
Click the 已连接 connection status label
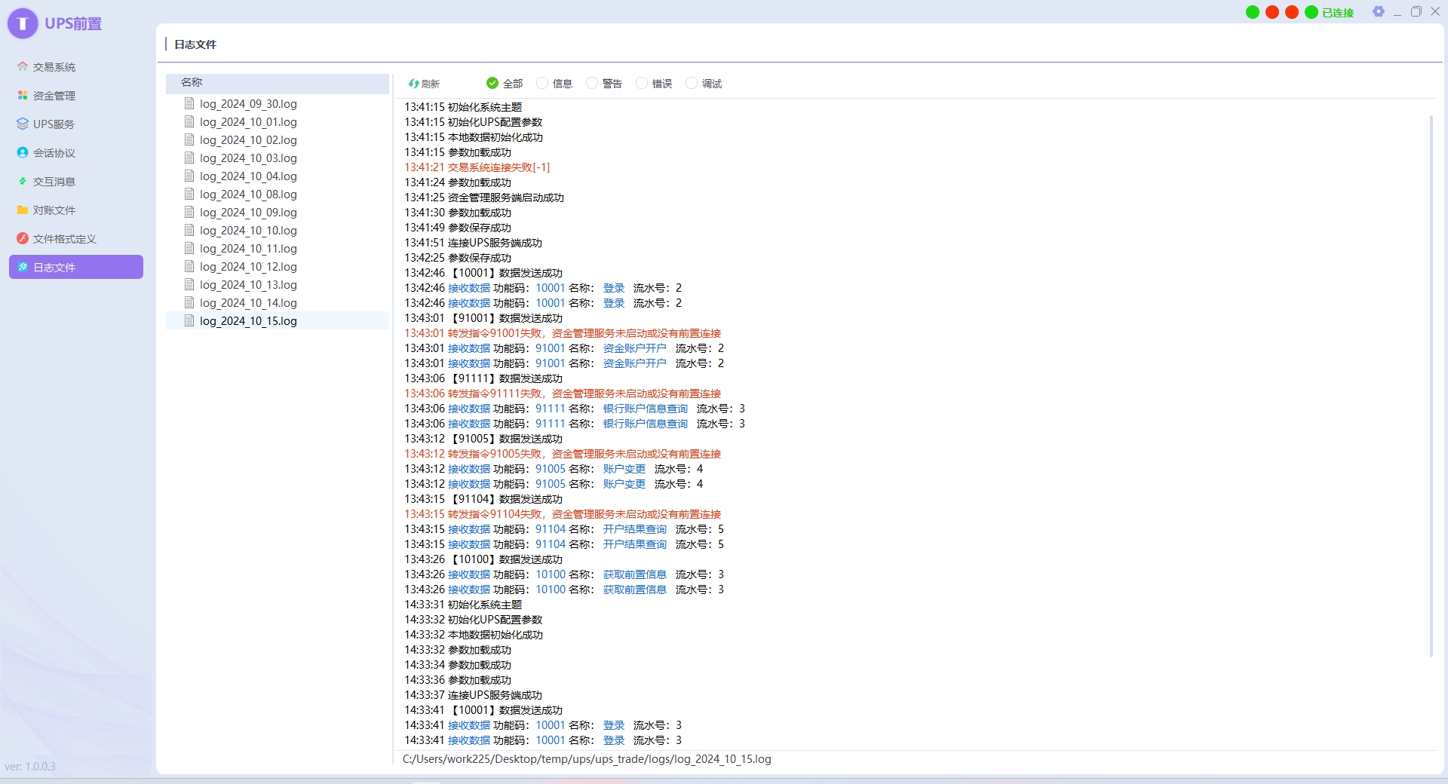pyautogui.click(x=1338, y=13)
